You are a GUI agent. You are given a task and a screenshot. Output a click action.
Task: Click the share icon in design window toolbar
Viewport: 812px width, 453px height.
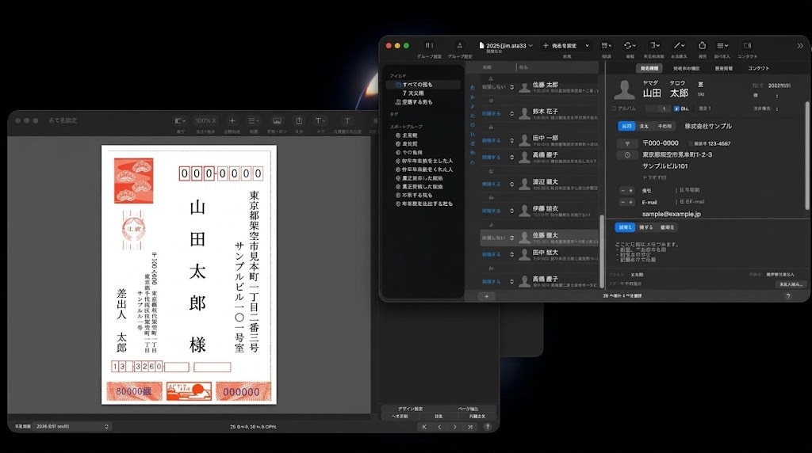click(x=299, y=120)
